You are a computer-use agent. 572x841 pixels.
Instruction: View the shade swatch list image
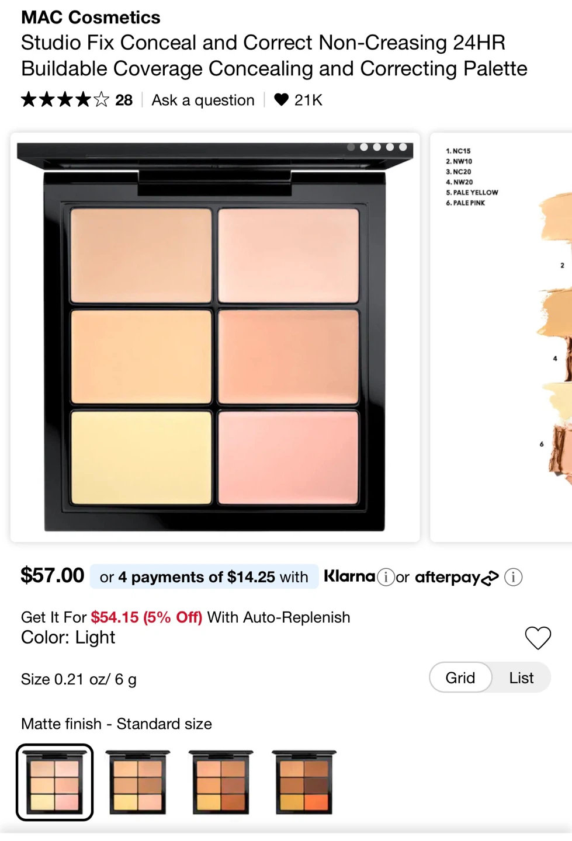tap(501, 337)
